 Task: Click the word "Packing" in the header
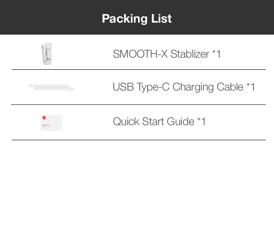[x=122, y=19]
